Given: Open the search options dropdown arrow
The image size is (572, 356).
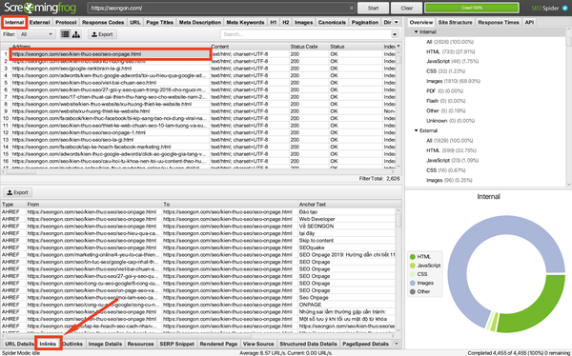Looking at the screenshot, I should (x=395, y=34).
